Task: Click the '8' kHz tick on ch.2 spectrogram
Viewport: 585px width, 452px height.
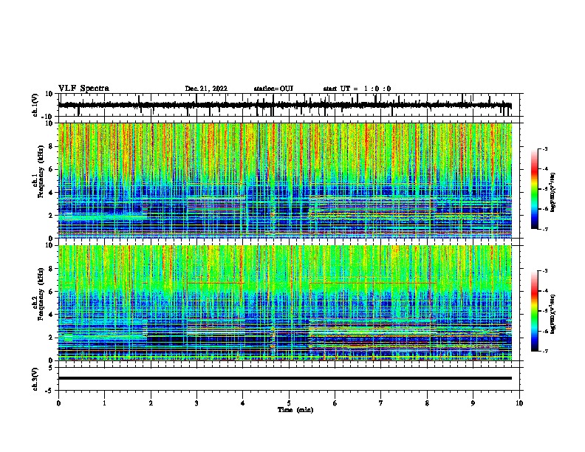Action: click(x=51, y=269)
